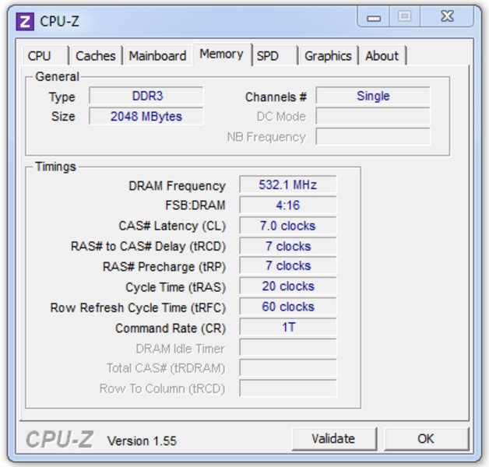Click the empty DC Mode field
Screen dimensions: 489x467
[373, 116]
